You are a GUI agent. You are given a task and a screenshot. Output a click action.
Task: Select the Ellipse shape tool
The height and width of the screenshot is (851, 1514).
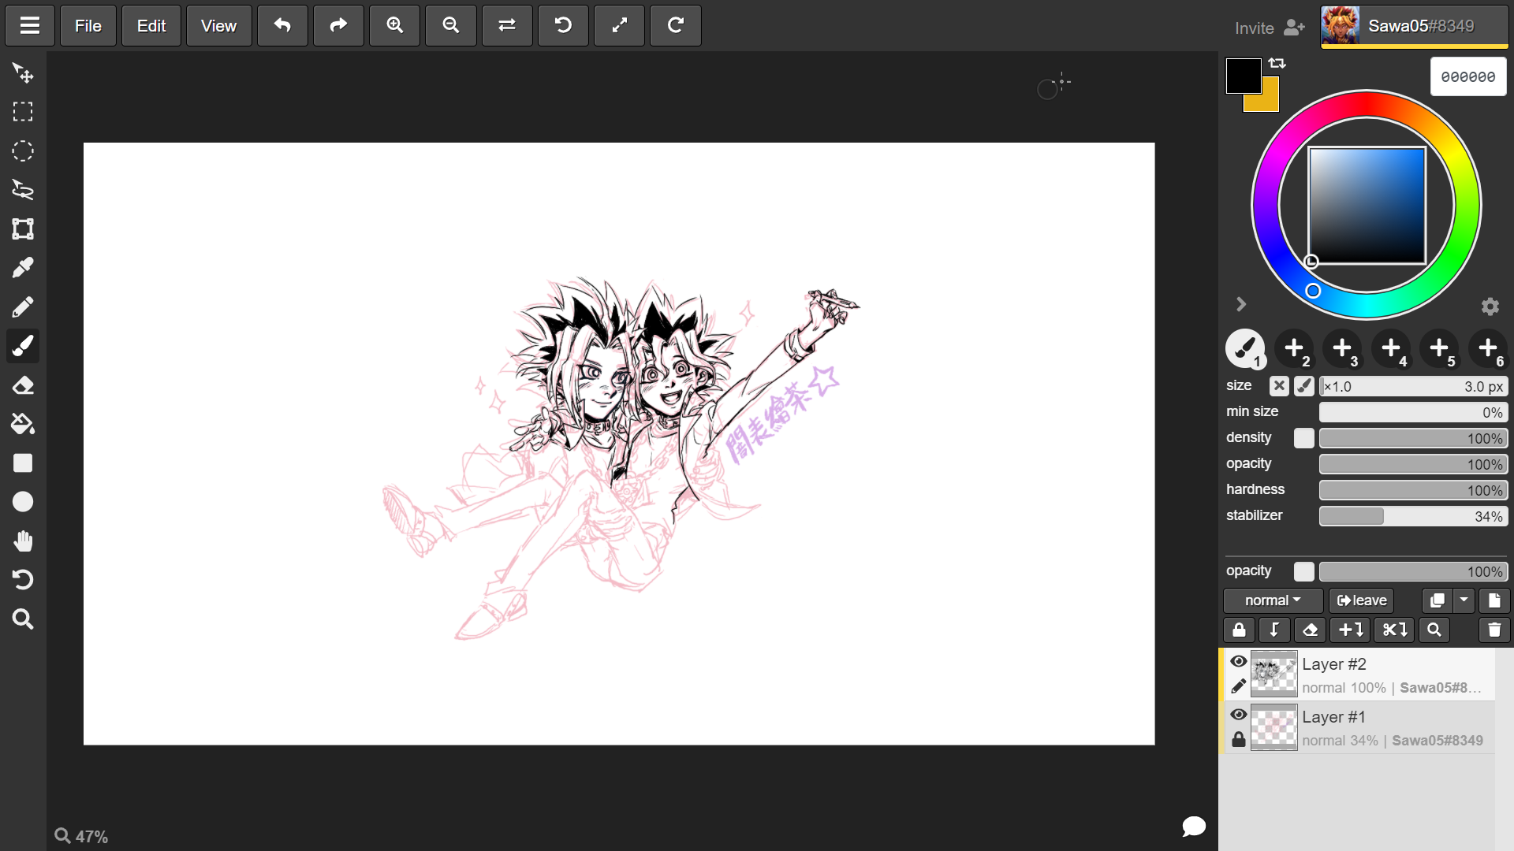coord(23,502)
